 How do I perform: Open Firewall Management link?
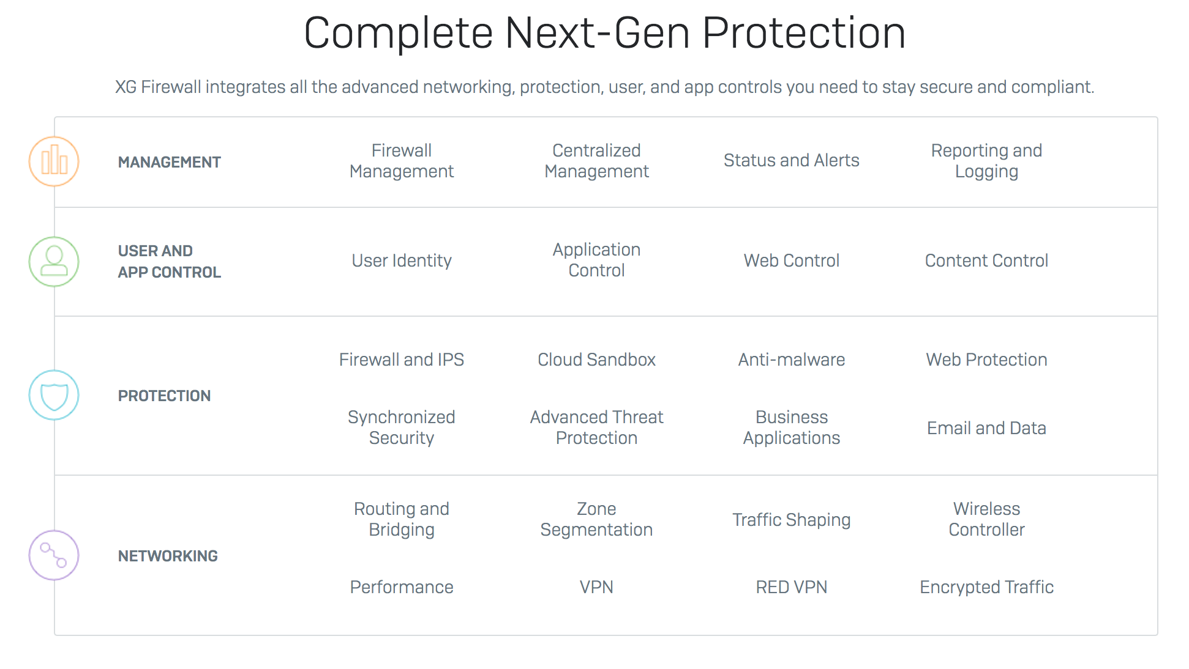coord(402,161)
